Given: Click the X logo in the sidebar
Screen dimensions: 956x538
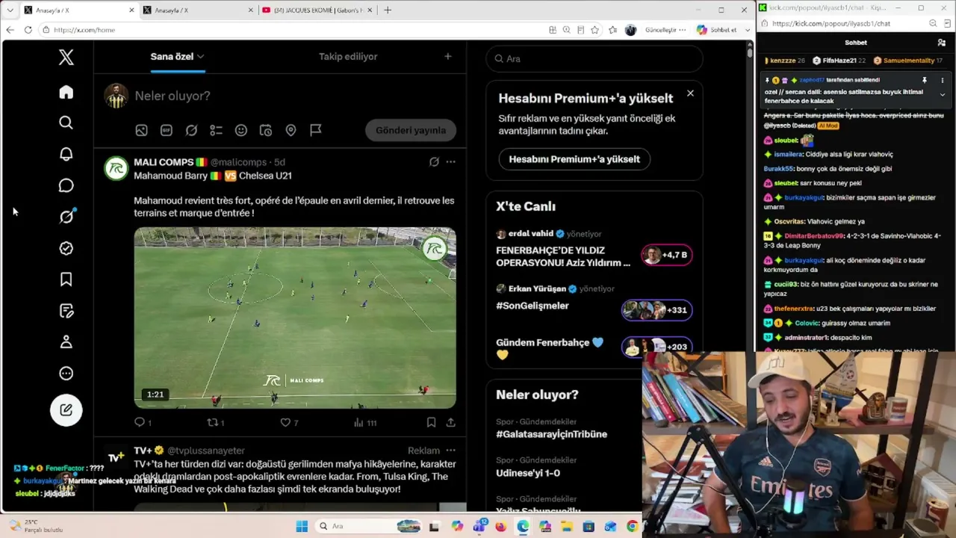Looking at the screenshot, I should coord(66,57).
